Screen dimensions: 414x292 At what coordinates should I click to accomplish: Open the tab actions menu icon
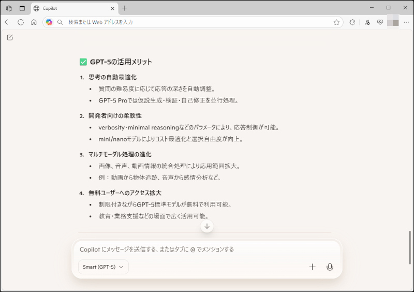(x=22, y=8)
